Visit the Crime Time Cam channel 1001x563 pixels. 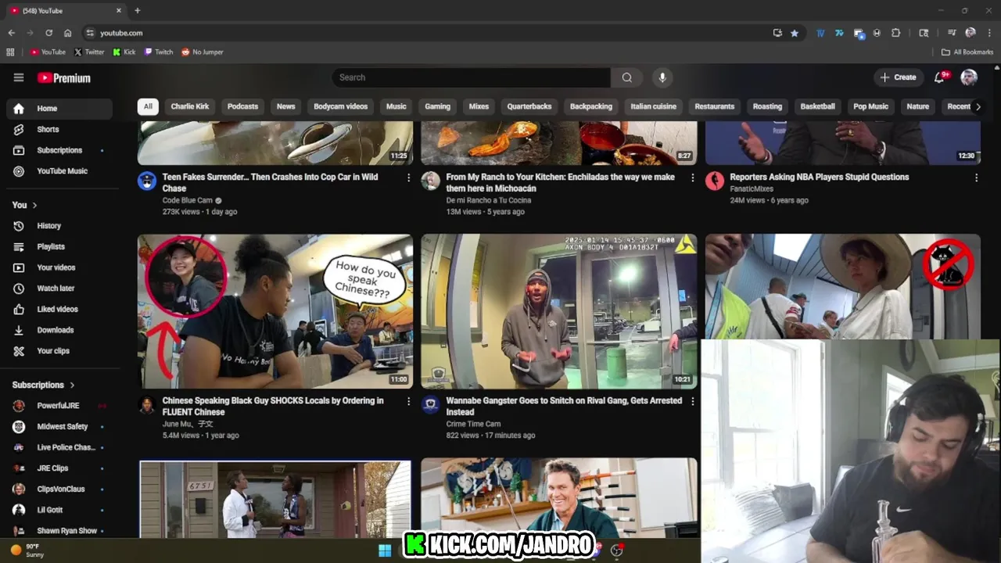473,424
